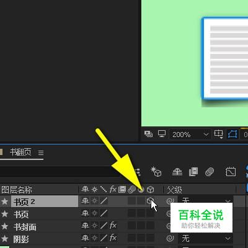Open the parent dropdown for 阴影
The height and width of the screenshot is (248, 248).
206,239
